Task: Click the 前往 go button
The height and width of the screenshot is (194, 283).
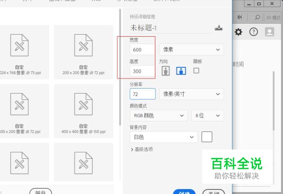Action: point(40,192)
